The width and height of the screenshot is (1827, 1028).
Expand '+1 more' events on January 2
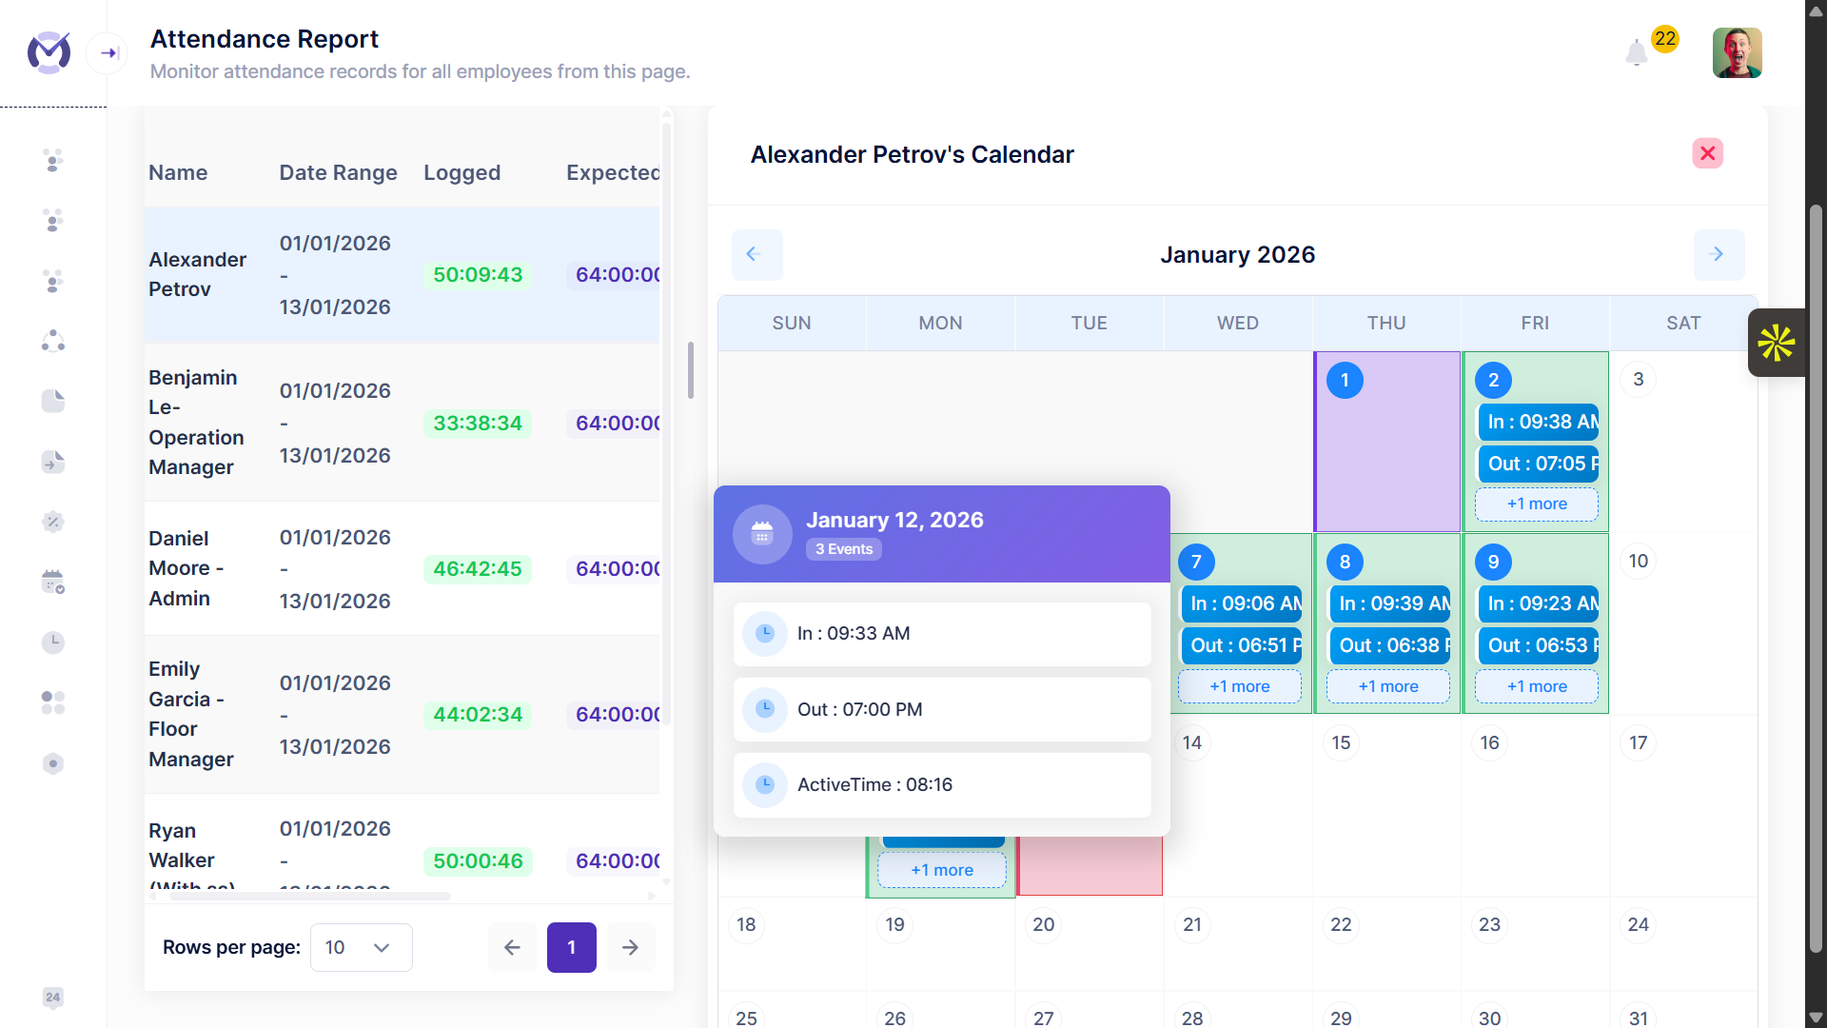[x=1536, y=504]
